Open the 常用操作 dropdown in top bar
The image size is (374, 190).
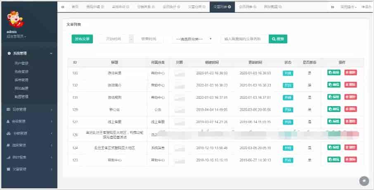[x=348, y=7]
